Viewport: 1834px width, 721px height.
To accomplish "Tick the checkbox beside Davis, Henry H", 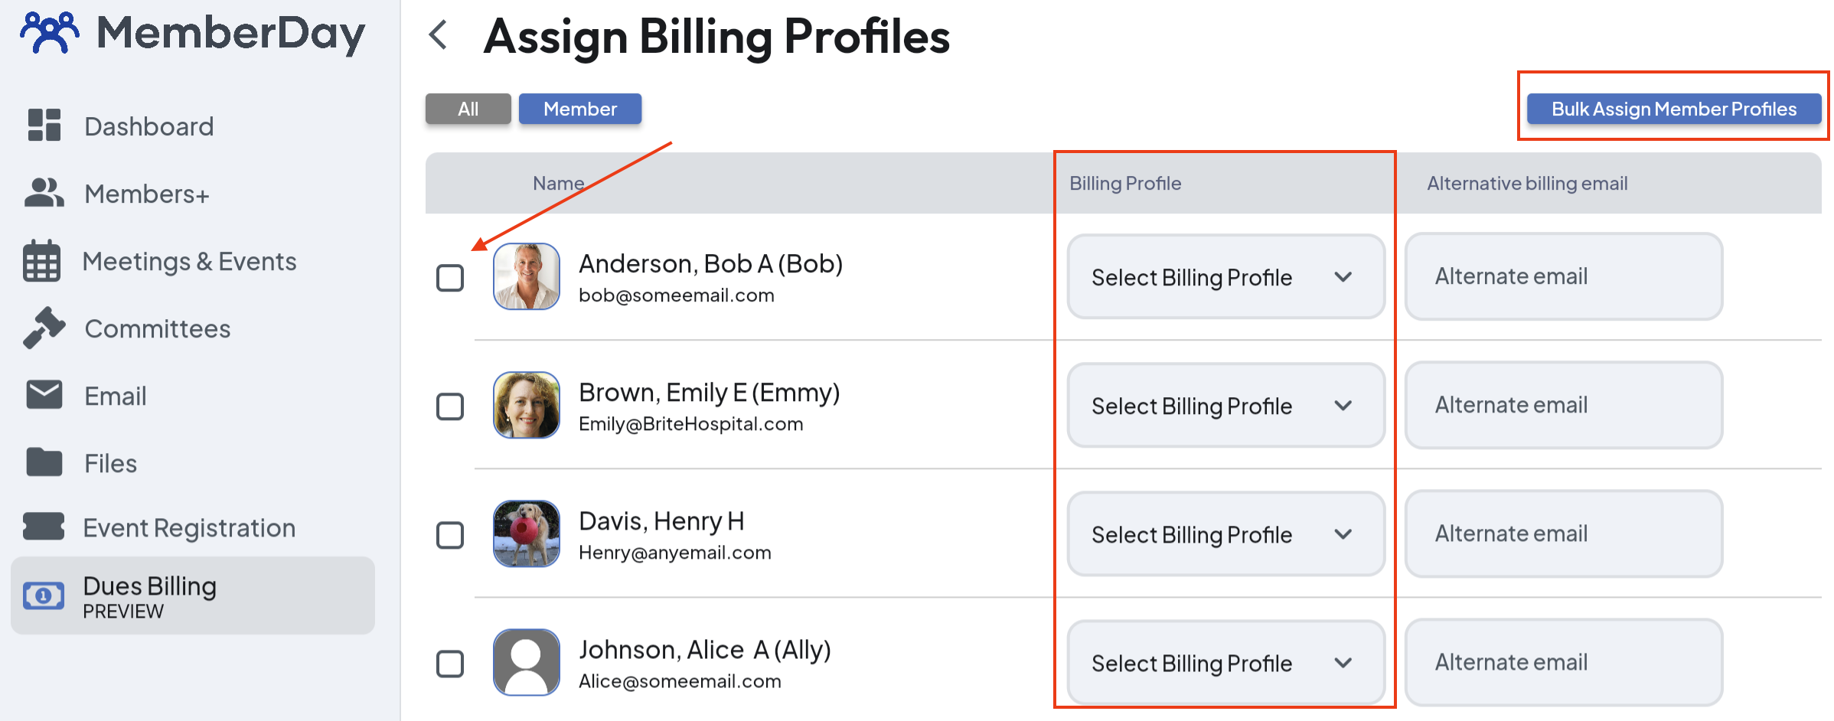I will 450,535.
